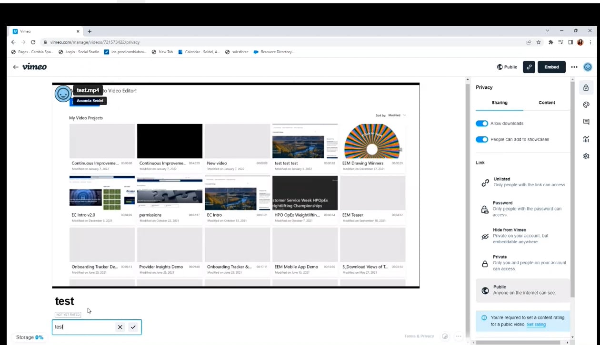600x345 pixels.
Task: Click the My Video Projects heading
Action: pos(86,118)
